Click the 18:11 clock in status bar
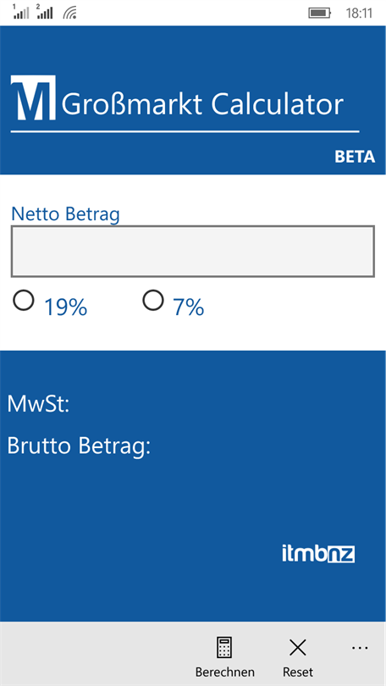Image resolution: width=386 pixels, height=686 pixels. 359,13
